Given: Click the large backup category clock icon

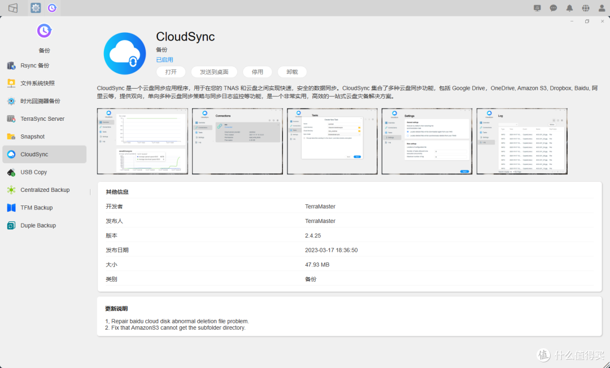Looking at the screenshot, I should pos(45,30).
